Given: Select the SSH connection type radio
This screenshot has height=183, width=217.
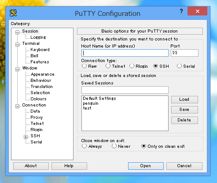Looking at the screenshot, I should coord(155,66).
